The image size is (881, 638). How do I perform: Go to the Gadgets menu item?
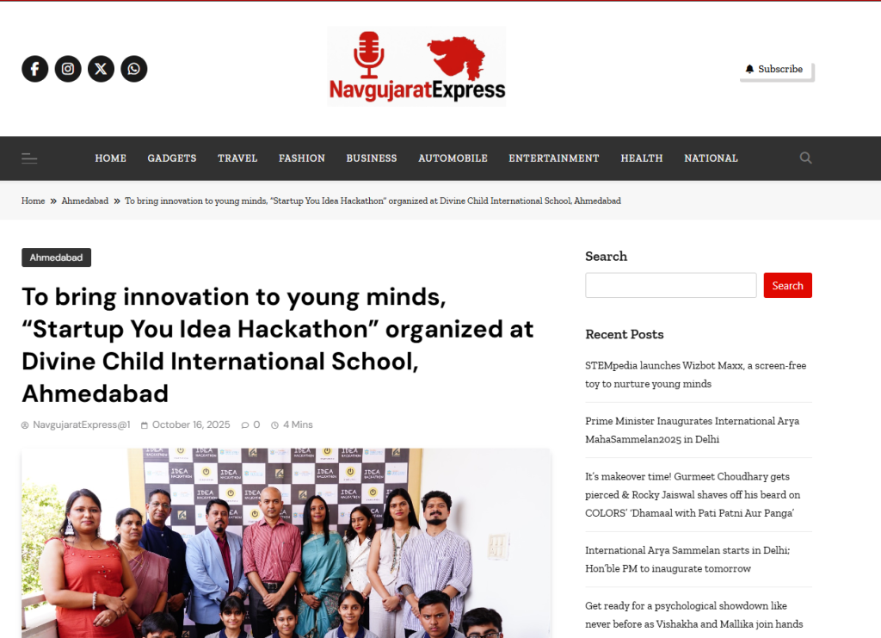tap(172, 158)
